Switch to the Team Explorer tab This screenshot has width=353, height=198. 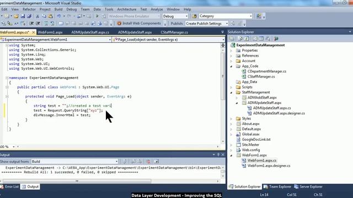(277, 186)
